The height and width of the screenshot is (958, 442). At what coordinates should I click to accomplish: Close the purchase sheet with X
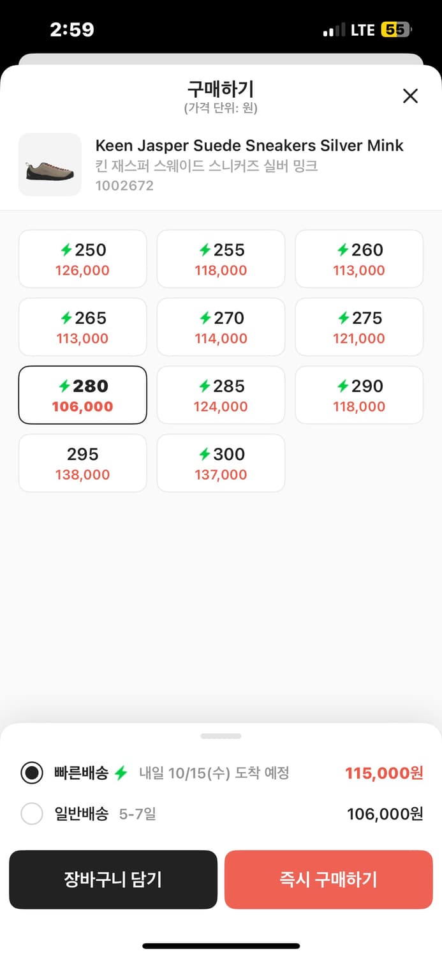coord(410,96)
